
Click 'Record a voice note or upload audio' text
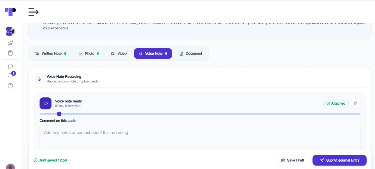coord(73,81)
